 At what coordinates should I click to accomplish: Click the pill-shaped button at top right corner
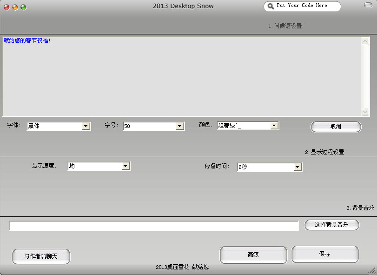368,5
